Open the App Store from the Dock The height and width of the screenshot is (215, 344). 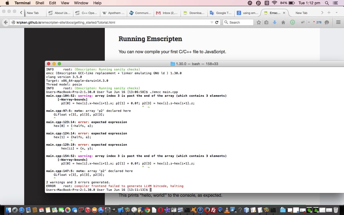tap(101, 210)
